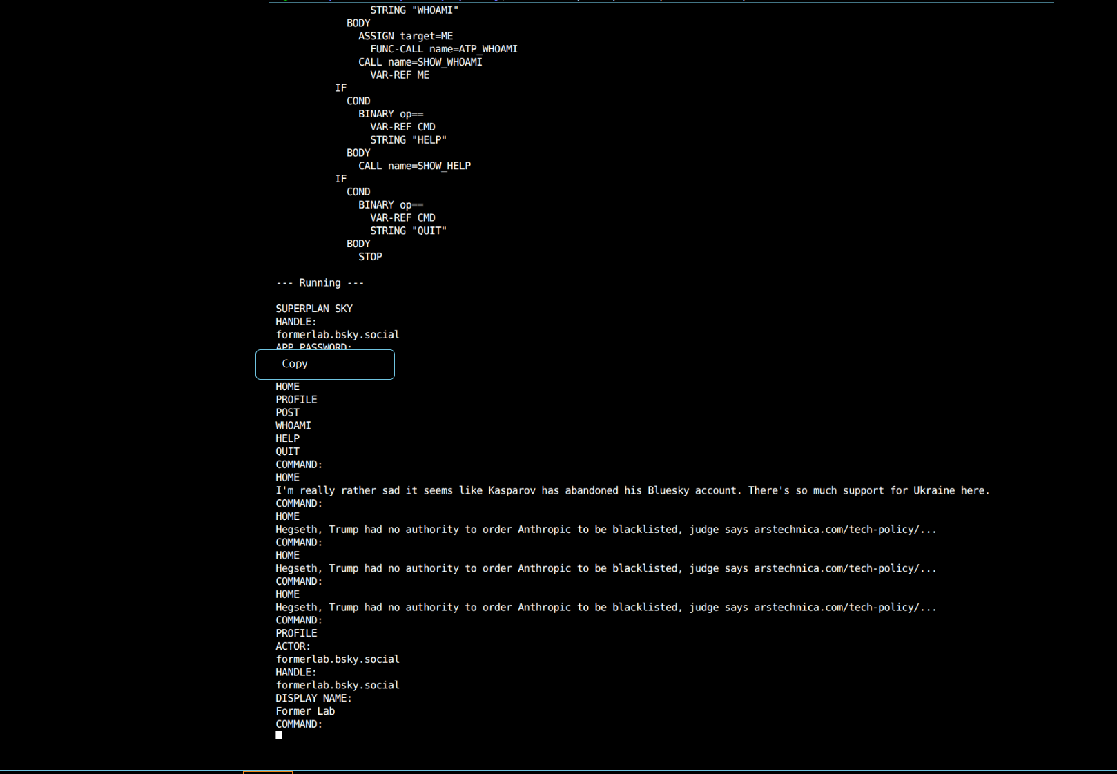Image resolution: width=1117 pixels, height=774 pixels.
Task: Click the HELP command entry
Action: click(x=287, y=438)
